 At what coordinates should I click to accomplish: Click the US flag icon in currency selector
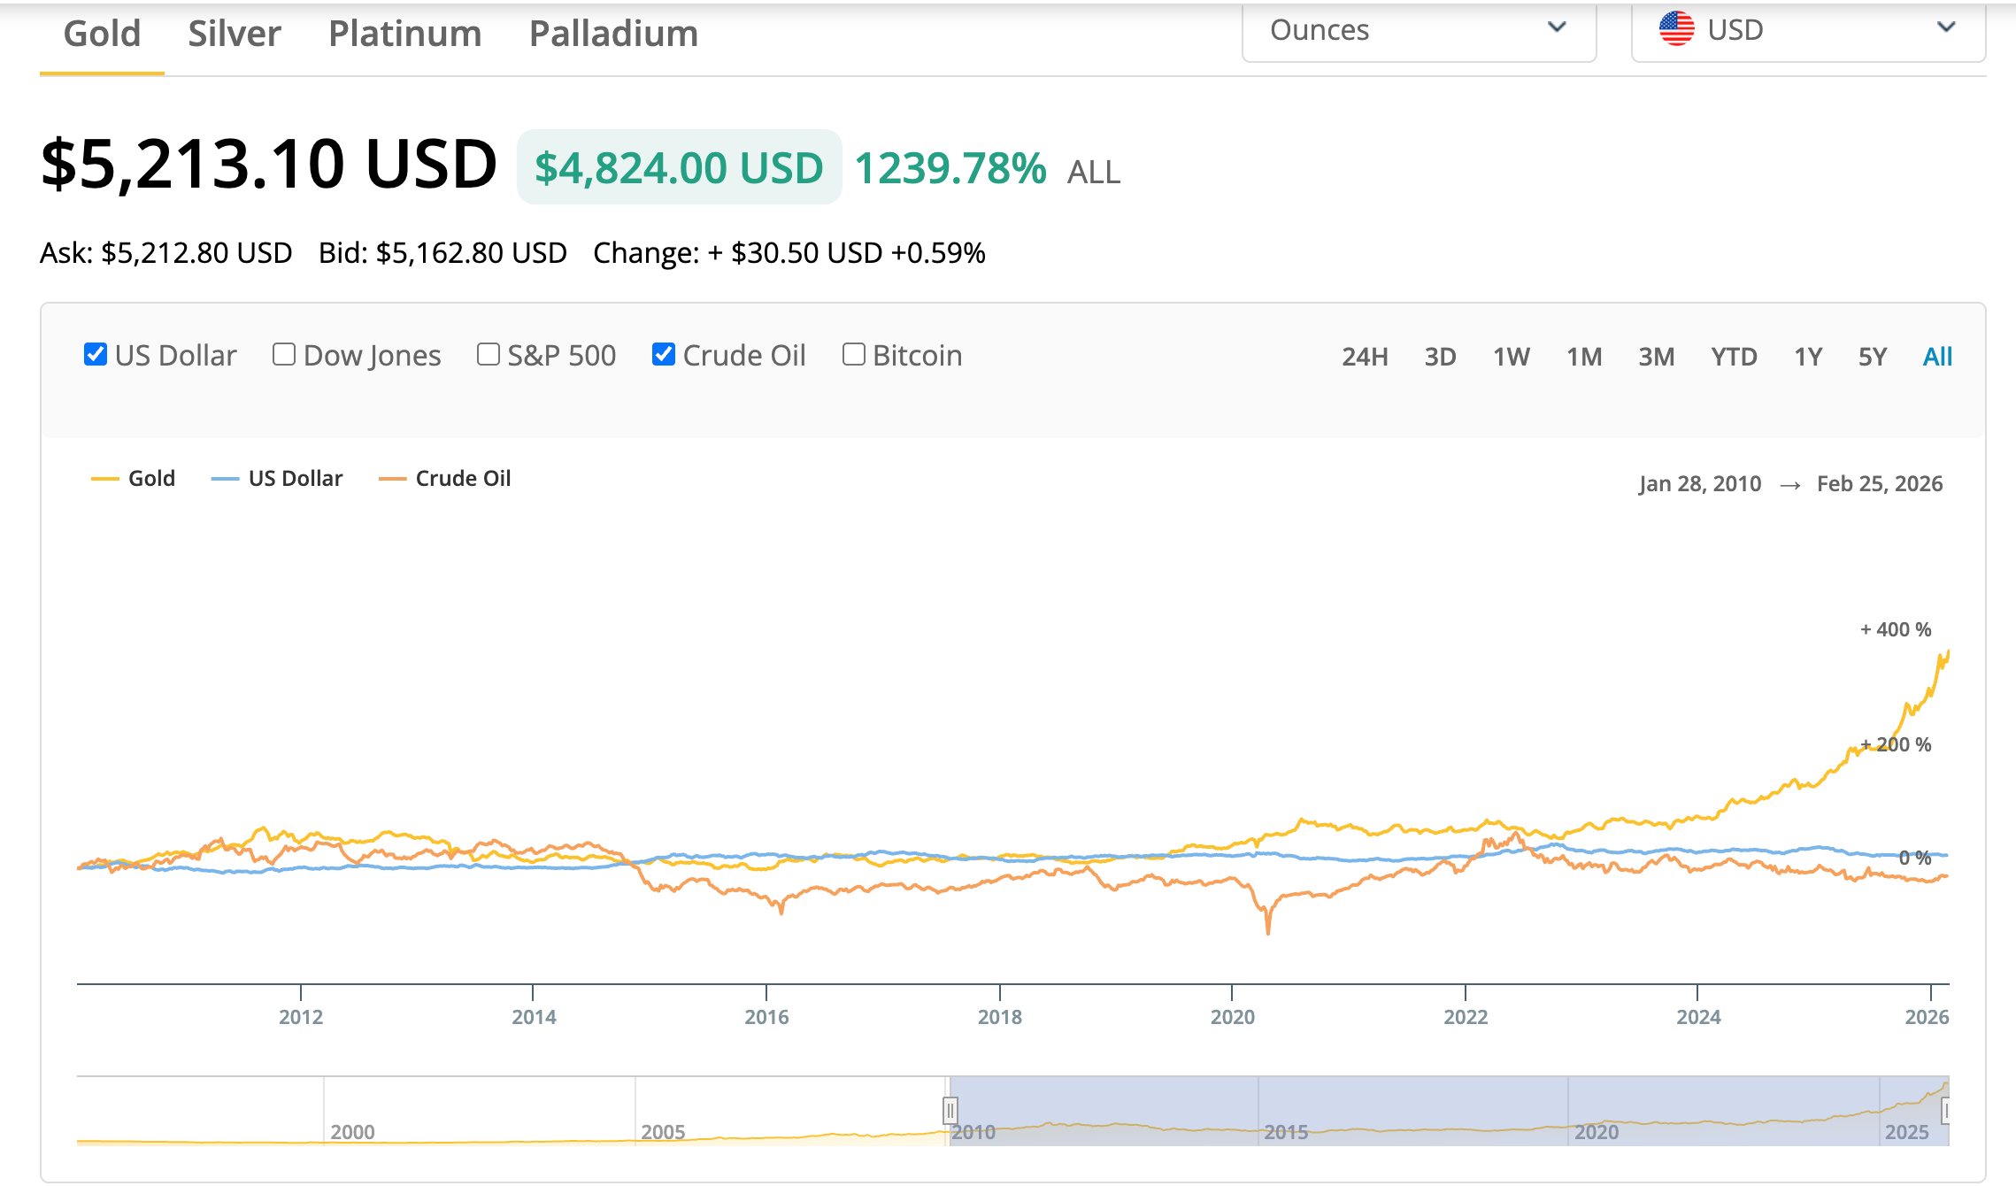pyautogui.click(x=1676, y=29)
